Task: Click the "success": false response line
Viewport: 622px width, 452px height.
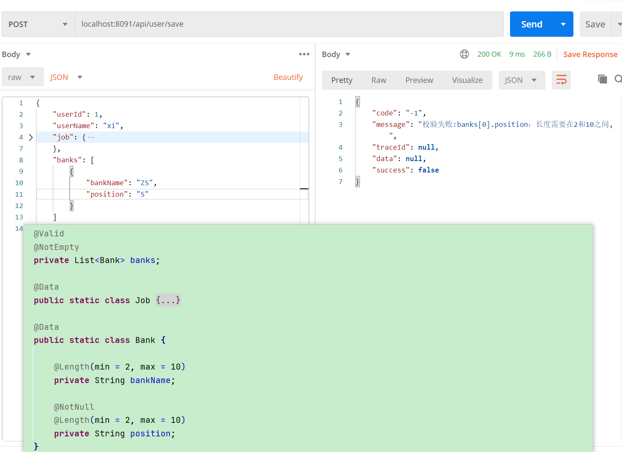Action: click(x=405, y=170)
